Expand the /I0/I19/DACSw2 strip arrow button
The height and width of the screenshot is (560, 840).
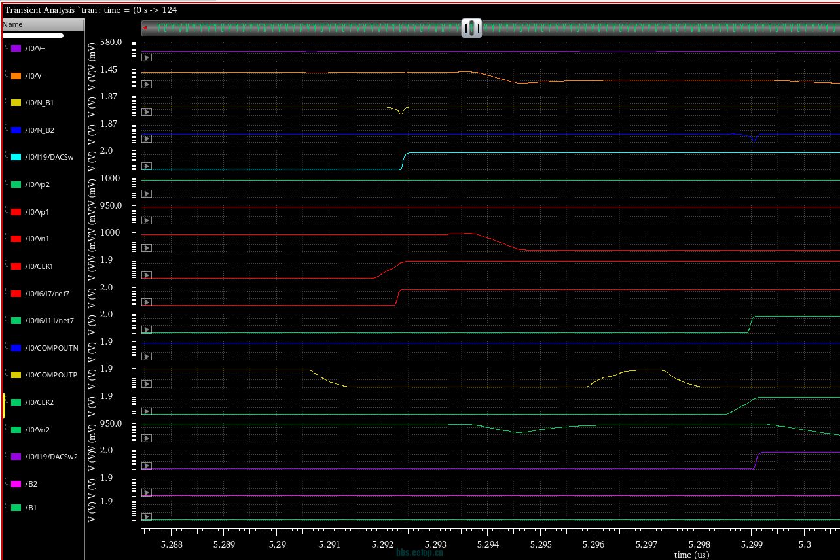147,466
